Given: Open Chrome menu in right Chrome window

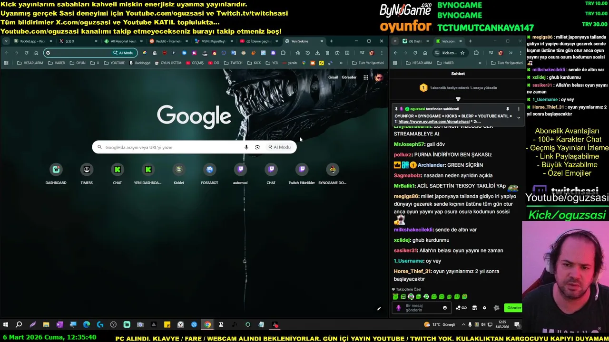Looking at the screenshot, I should click(520, 53).
